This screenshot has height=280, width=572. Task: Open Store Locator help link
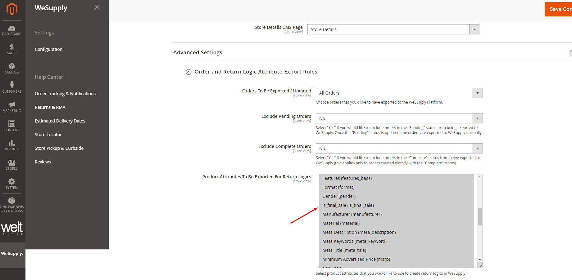pyautogui.click(x=48, y=135)
